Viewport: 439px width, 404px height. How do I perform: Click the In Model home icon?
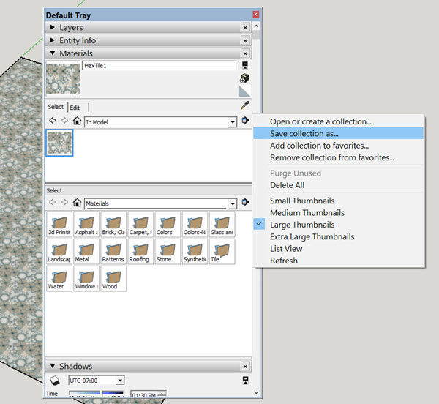77,121
